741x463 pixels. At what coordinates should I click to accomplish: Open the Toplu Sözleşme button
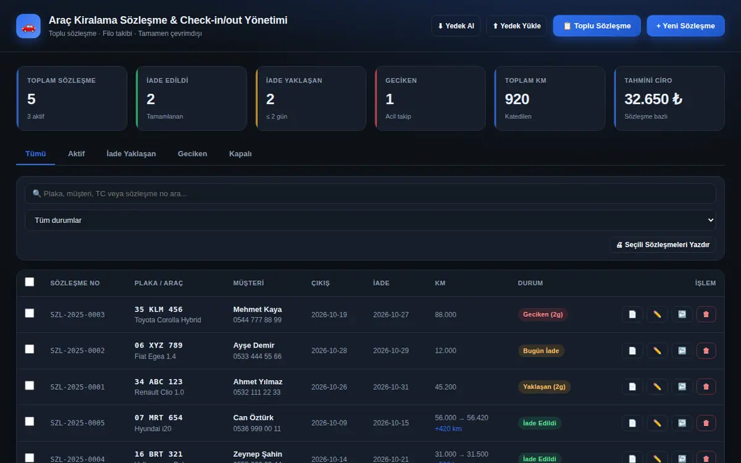coord(597,26)
